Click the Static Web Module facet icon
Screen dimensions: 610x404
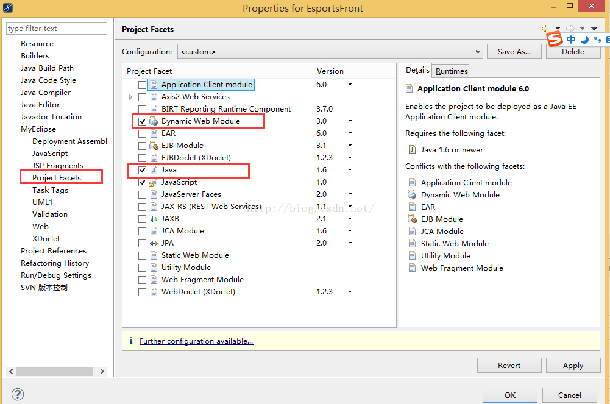pyautogui.click(x=154, y=255)
